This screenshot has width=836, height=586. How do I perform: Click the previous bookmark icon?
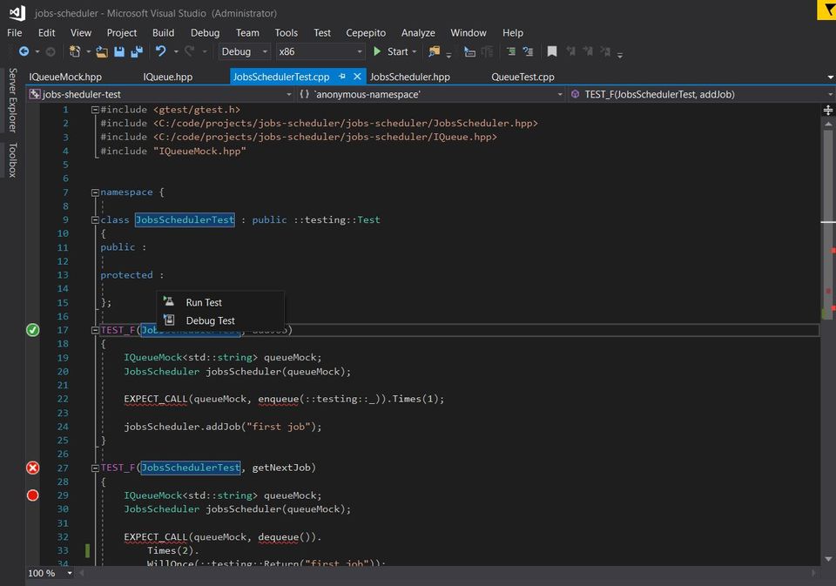571,51
